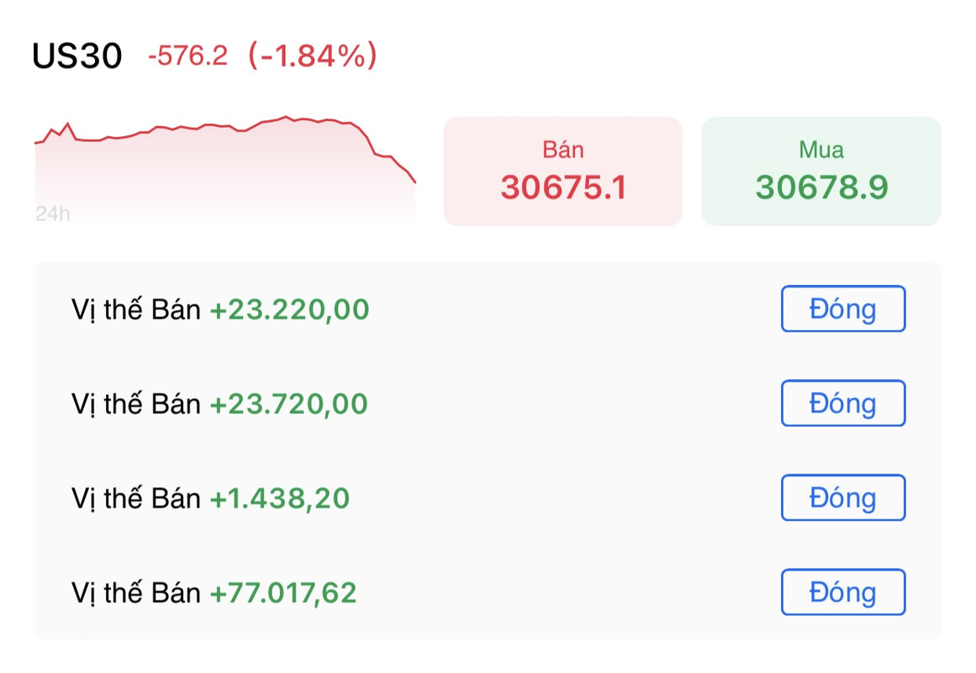Image resolution: width=976 pixels, height=673 pixels.
Task: Open the US30 24h price chart
Action: [224, 169]
